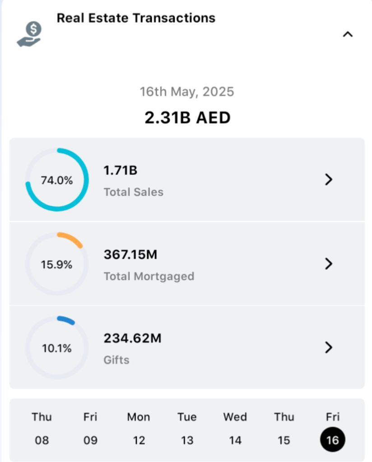
Task: Open Total Mortgaged details arrow
Action: (x=329, y=263)
